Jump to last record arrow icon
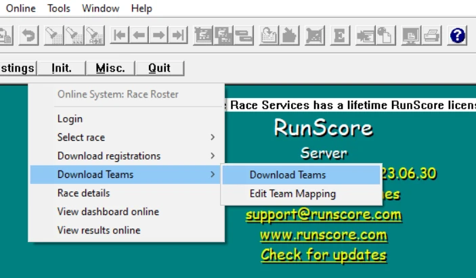 (178, 36)
